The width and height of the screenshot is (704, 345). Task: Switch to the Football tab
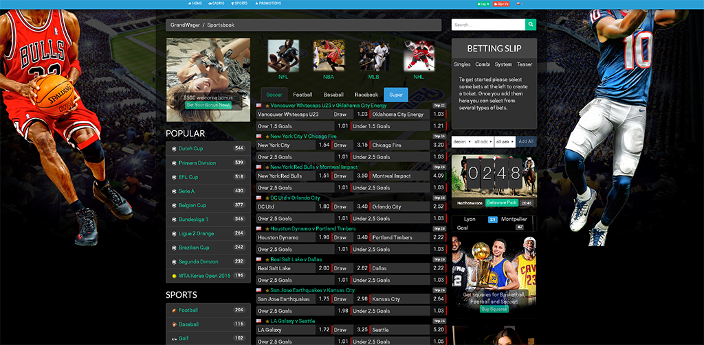tap(302, 95)
